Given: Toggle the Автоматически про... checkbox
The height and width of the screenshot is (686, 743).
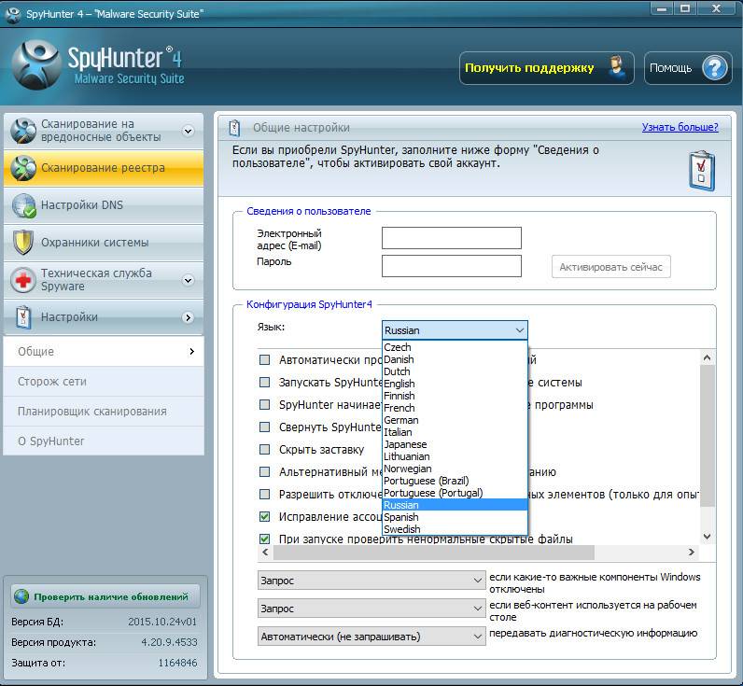Looking at the screenshot, I should (265, 359).
